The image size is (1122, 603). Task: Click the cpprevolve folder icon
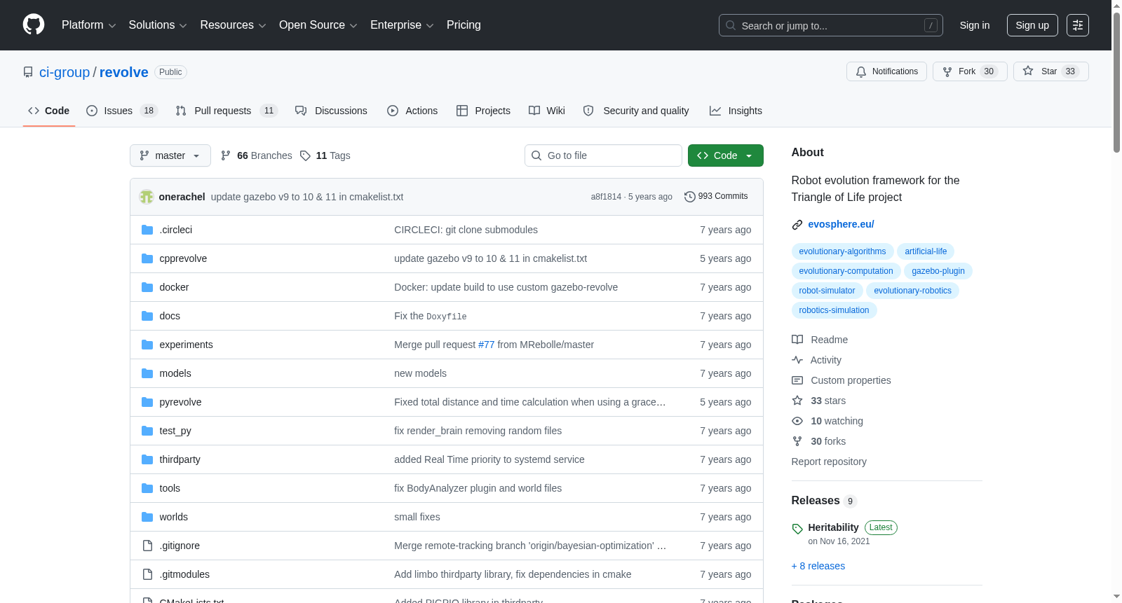[147, 258]
